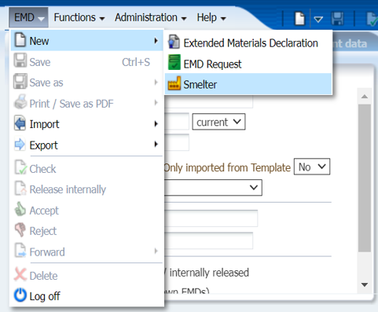Click the 'internally released' text

(x=209, y=273)
